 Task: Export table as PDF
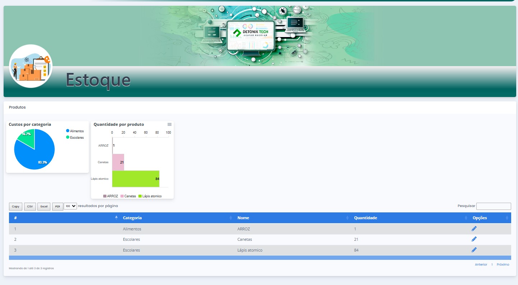[58, 207]
